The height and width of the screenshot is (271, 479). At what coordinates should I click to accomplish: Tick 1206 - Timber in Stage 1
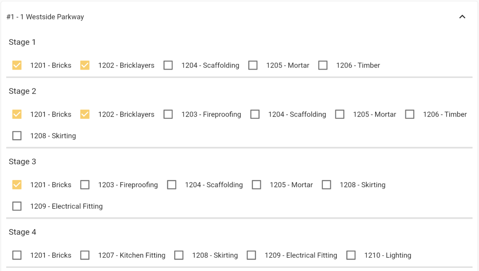pyautogui.click(x=323, y=65)
